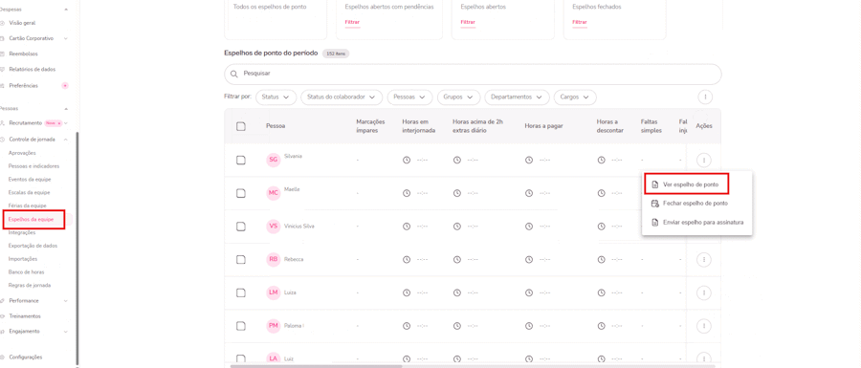Click the search magnifier icon

tap(234, 74)
